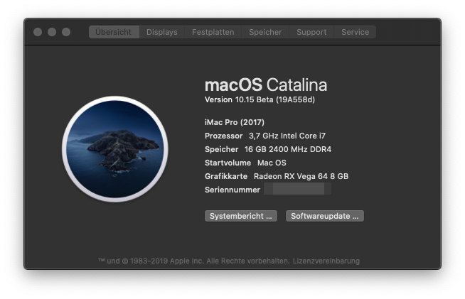The image size is (465, 299).
Task: Click the blurred Seriennummer value field
Action: tap(297, 189)
